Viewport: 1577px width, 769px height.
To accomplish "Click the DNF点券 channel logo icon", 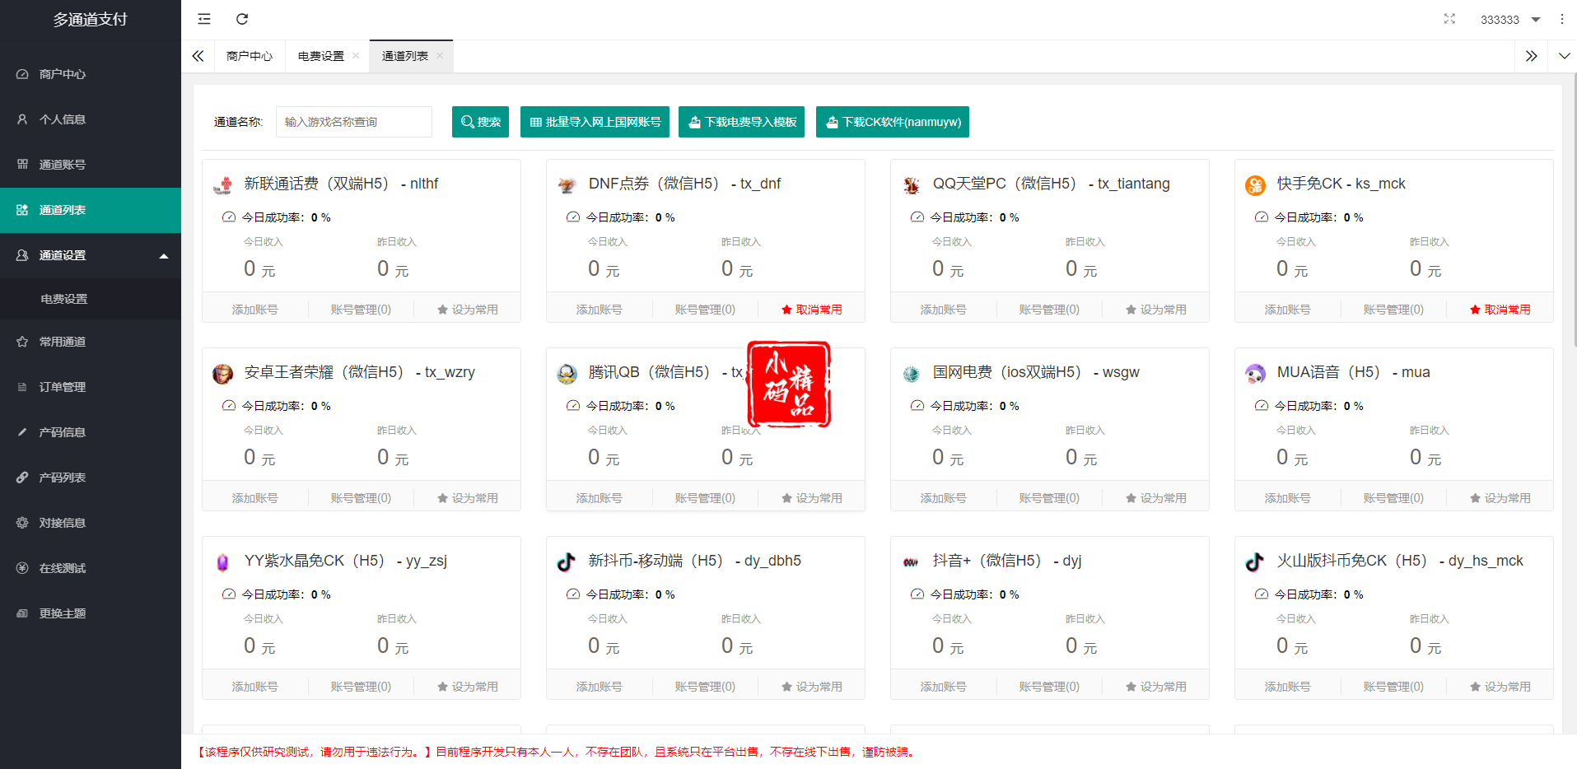I will pyautogui.click(x=567, y=185).
